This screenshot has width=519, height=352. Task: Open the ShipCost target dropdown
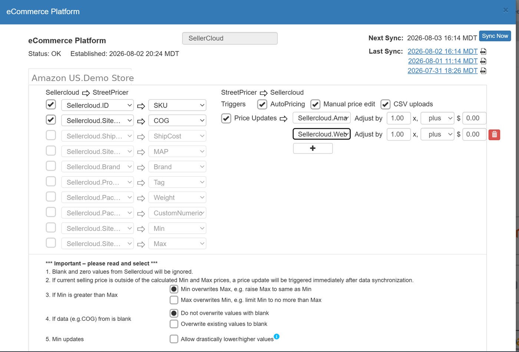177,136
